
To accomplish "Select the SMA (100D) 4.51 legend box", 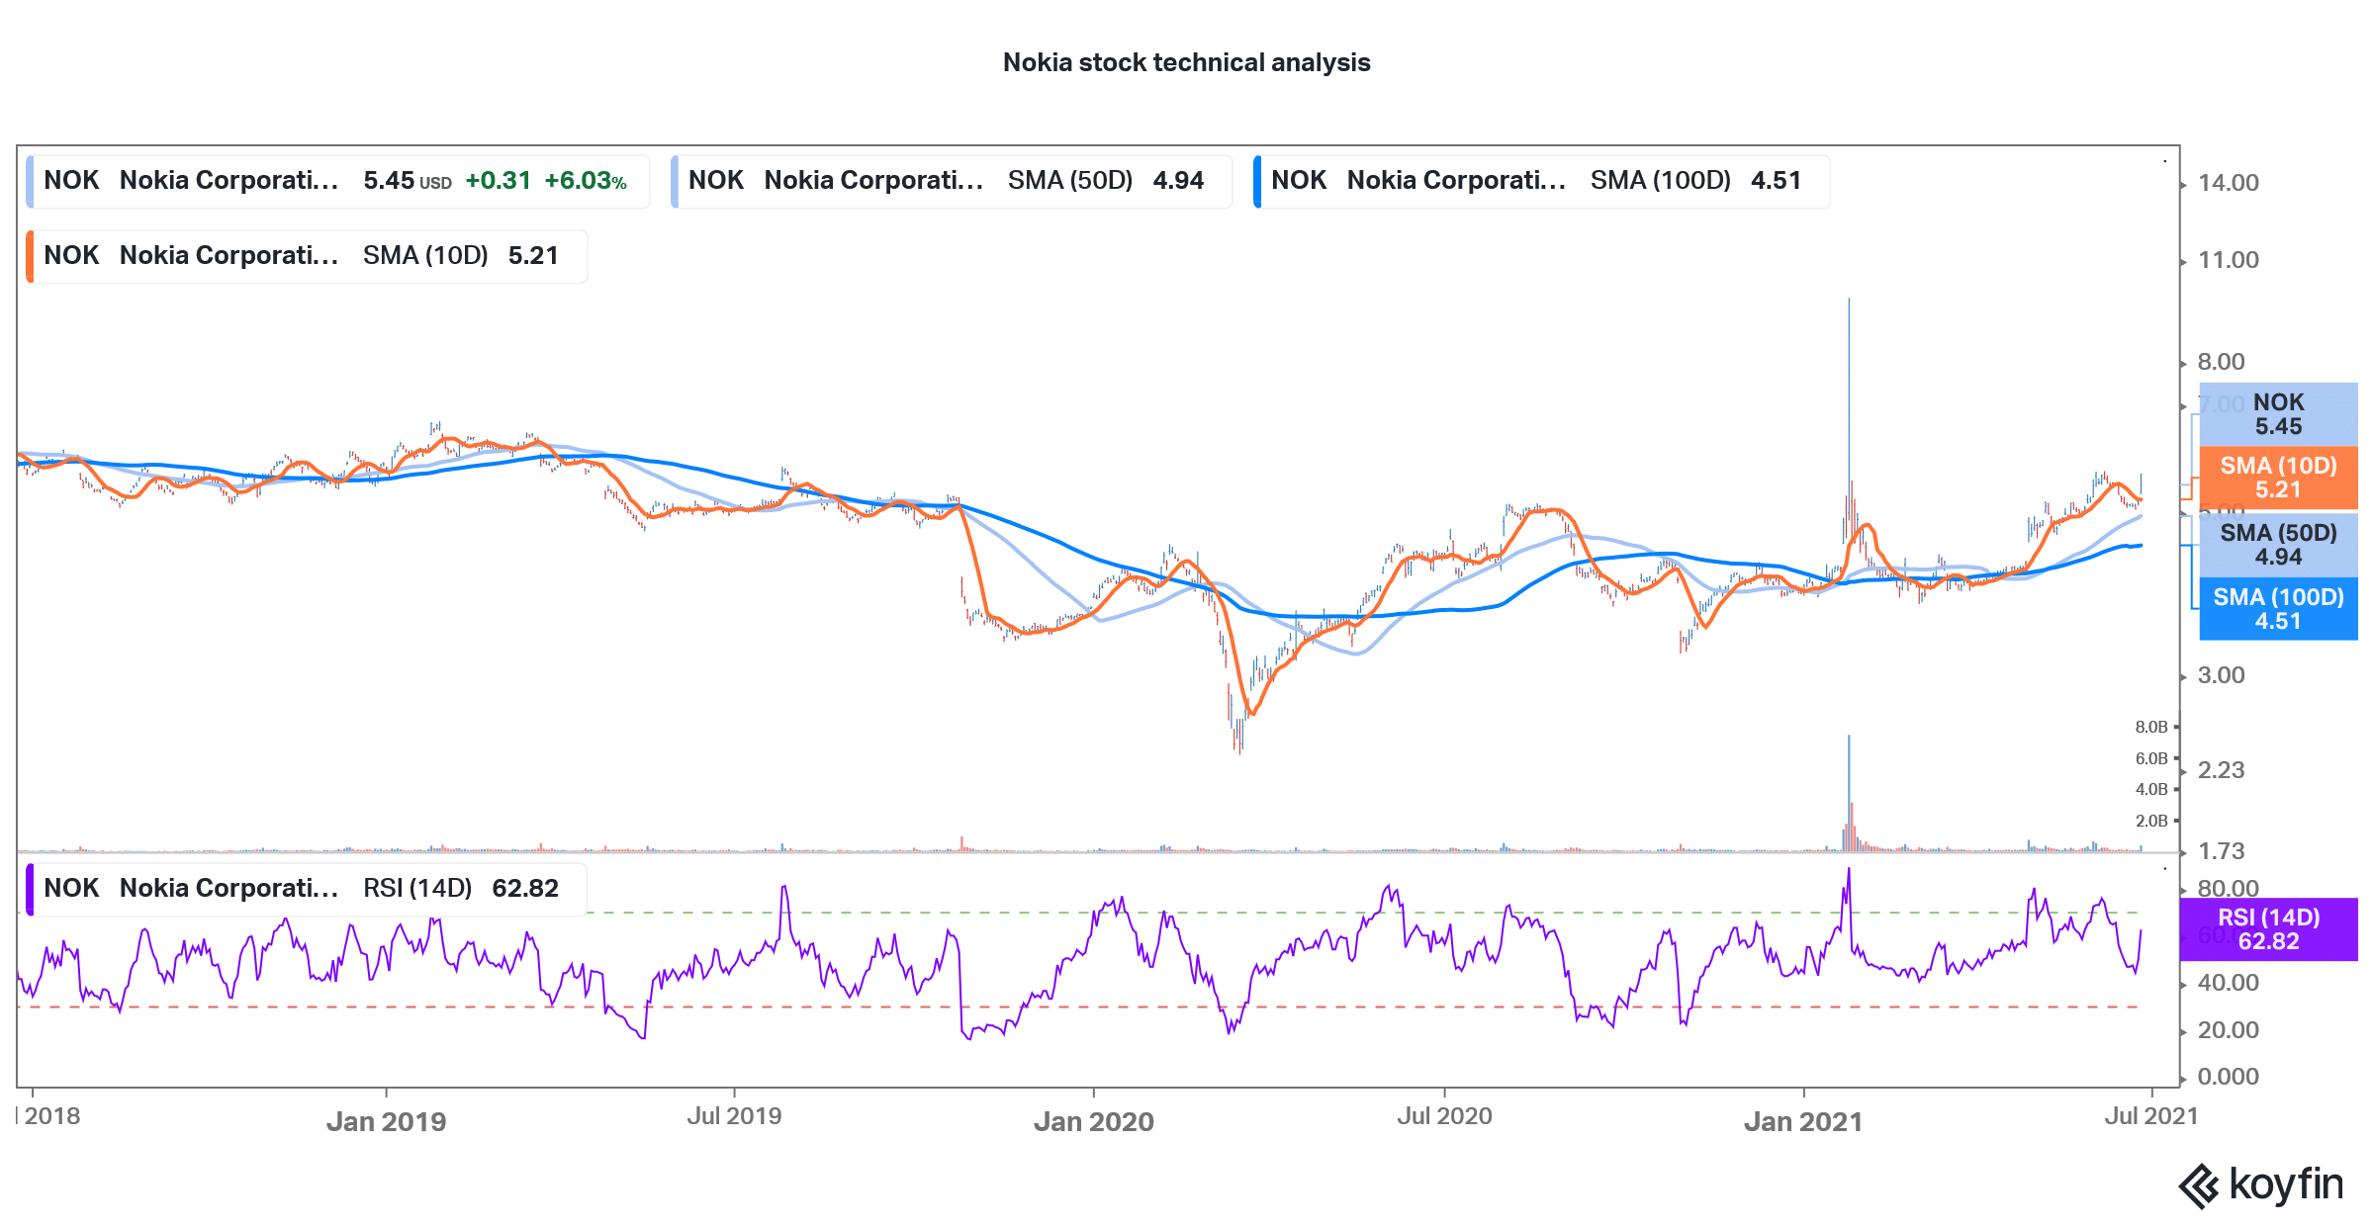I will click(1541, 181).
